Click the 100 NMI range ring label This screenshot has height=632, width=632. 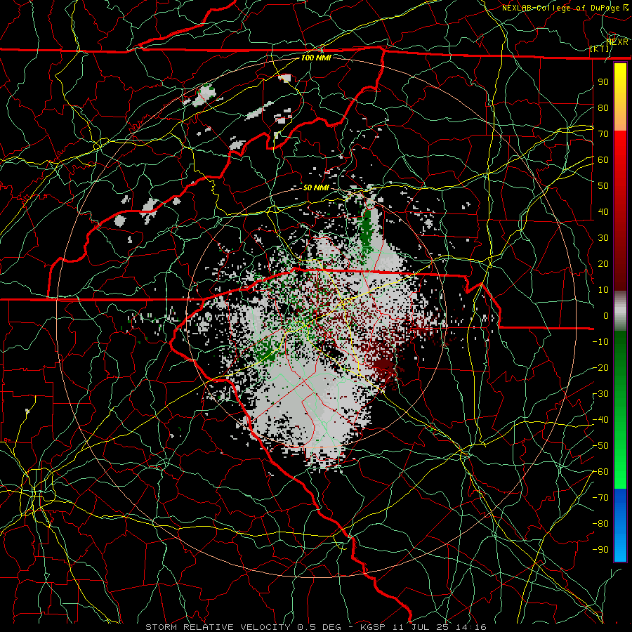click(x=316, y=58)
